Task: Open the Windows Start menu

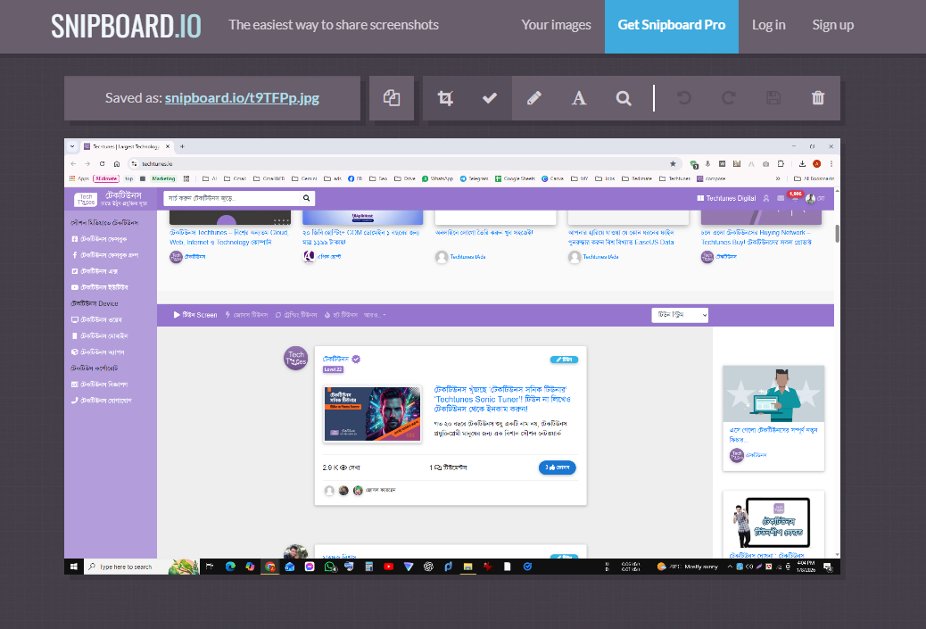Action: point(73,566)
